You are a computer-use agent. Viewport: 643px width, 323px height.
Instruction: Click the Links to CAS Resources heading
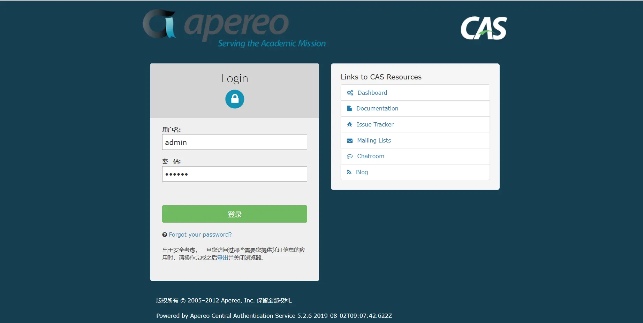coord(381,77)
